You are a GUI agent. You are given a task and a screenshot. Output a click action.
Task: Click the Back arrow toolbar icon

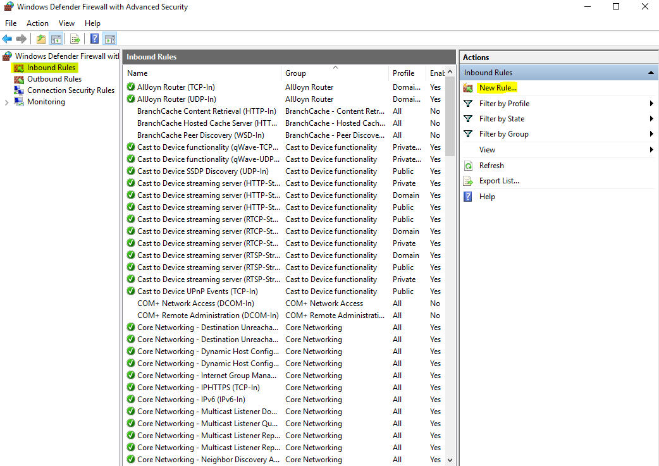pyautogui.click(x=7, y=39)
